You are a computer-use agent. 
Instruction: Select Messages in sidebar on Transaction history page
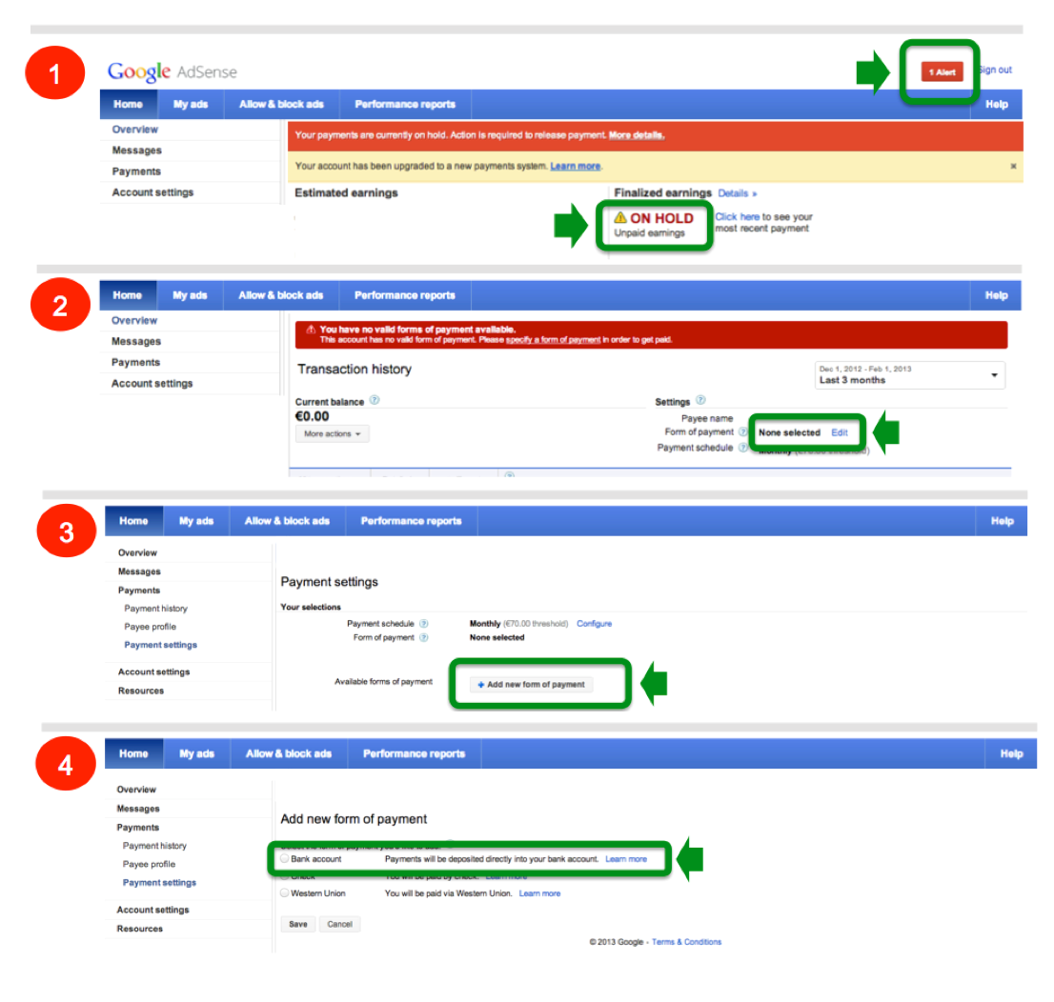(x=136, y=341)
